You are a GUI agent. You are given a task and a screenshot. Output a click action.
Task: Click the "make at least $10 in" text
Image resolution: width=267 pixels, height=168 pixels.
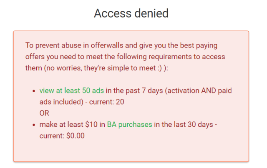point(72,125)
